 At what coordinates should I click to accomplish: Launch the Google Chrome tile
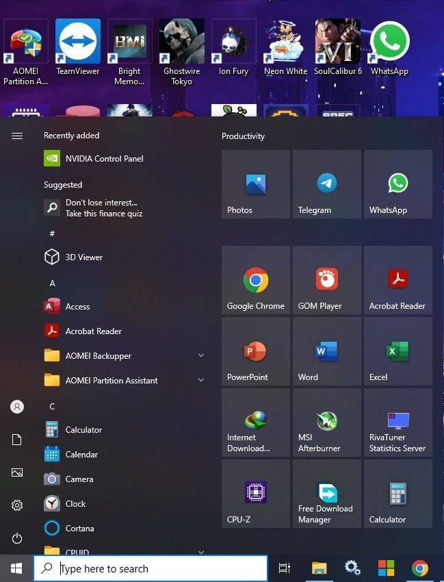click(256, 280)
